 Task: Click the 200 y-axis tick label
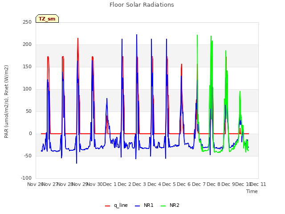click(x=27, y=45)
